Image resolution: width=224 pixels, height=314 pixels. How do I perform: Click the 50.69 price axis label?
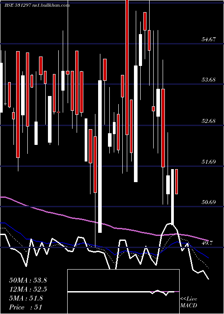209,202
